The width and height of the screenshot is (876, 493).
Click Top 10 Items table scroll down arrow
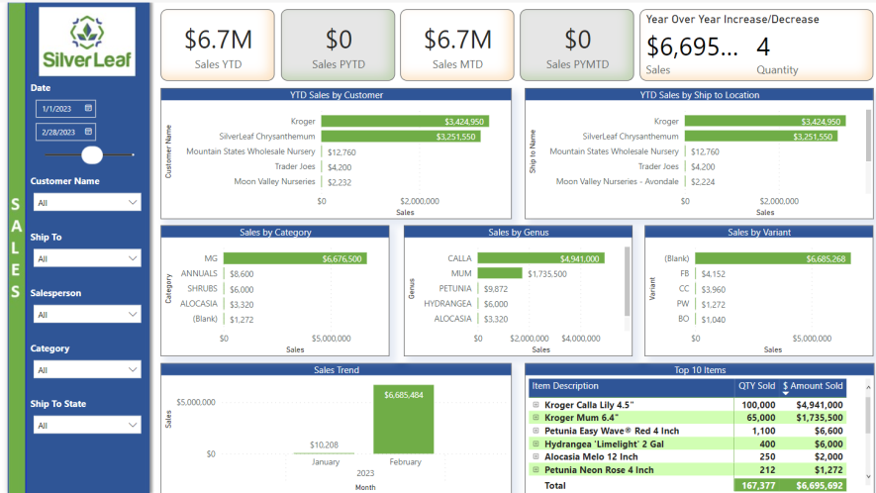click(868, 477)
